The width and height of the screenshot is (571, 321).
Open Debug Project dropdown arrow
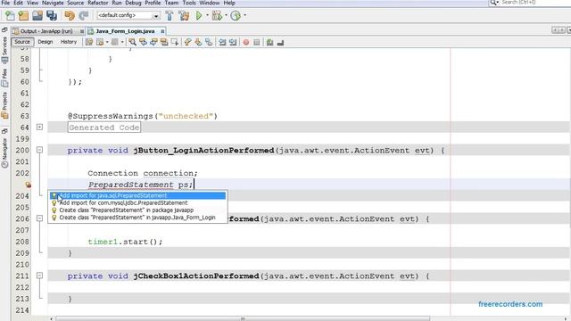coord(226,16)
